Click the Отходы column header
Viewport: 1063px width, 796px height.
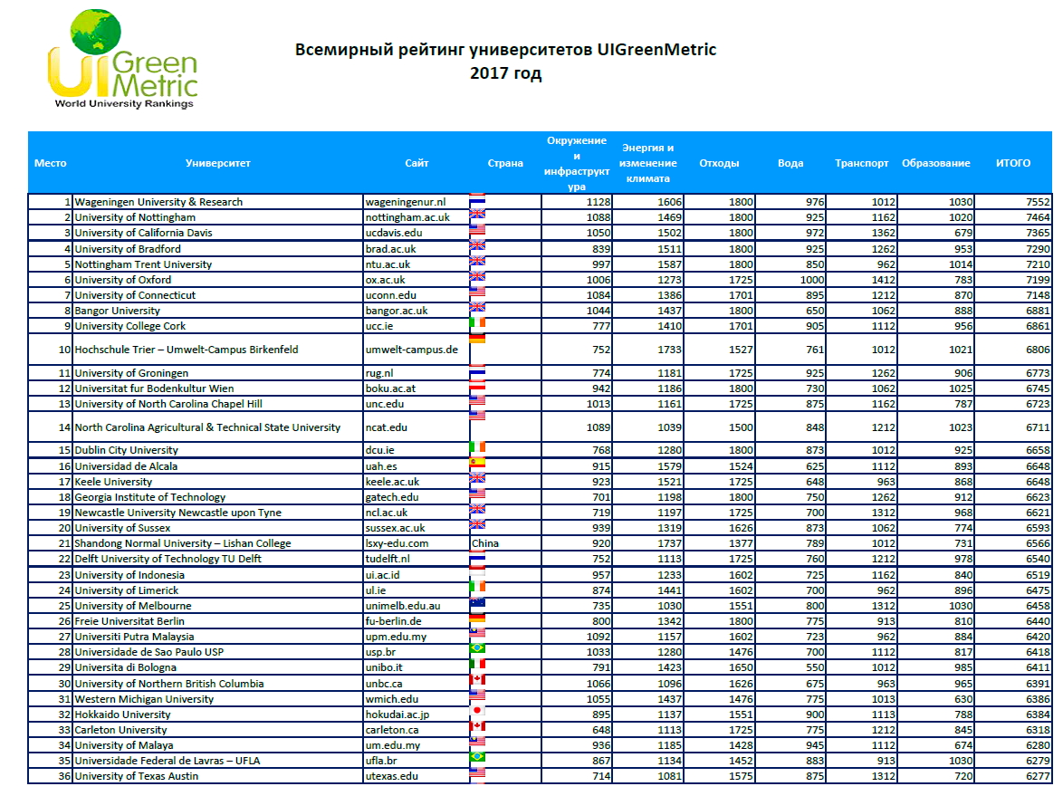click(x=719, y=163)
